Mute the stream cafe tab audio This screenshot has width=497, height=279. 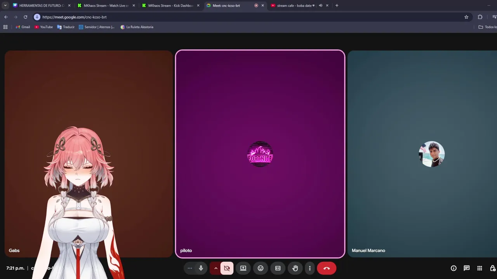coord(320,5)
